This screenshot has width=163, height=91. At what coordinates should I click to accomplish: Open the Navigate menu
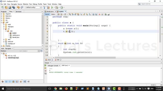[x=14, y=4]
